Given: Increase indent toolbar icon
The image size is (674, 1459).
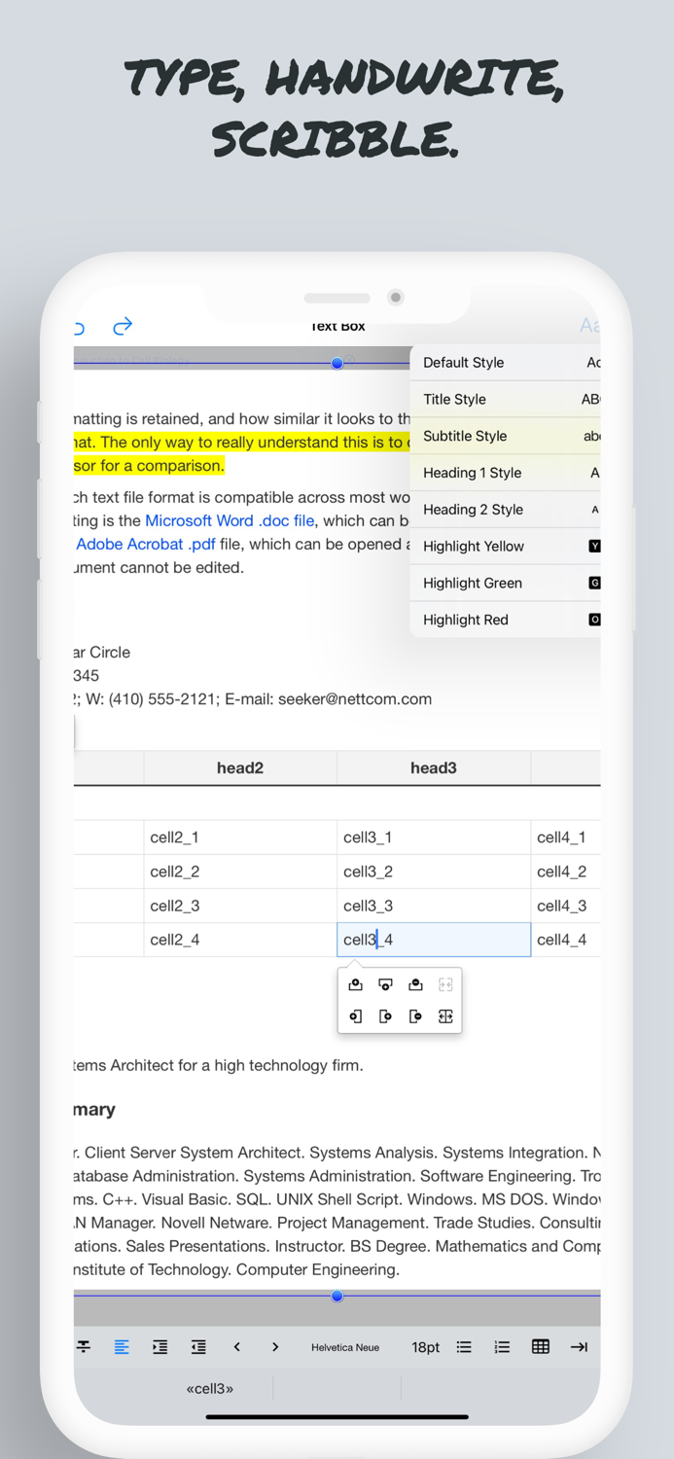Looking at the screenshot, I should [x=160, y=1347].
